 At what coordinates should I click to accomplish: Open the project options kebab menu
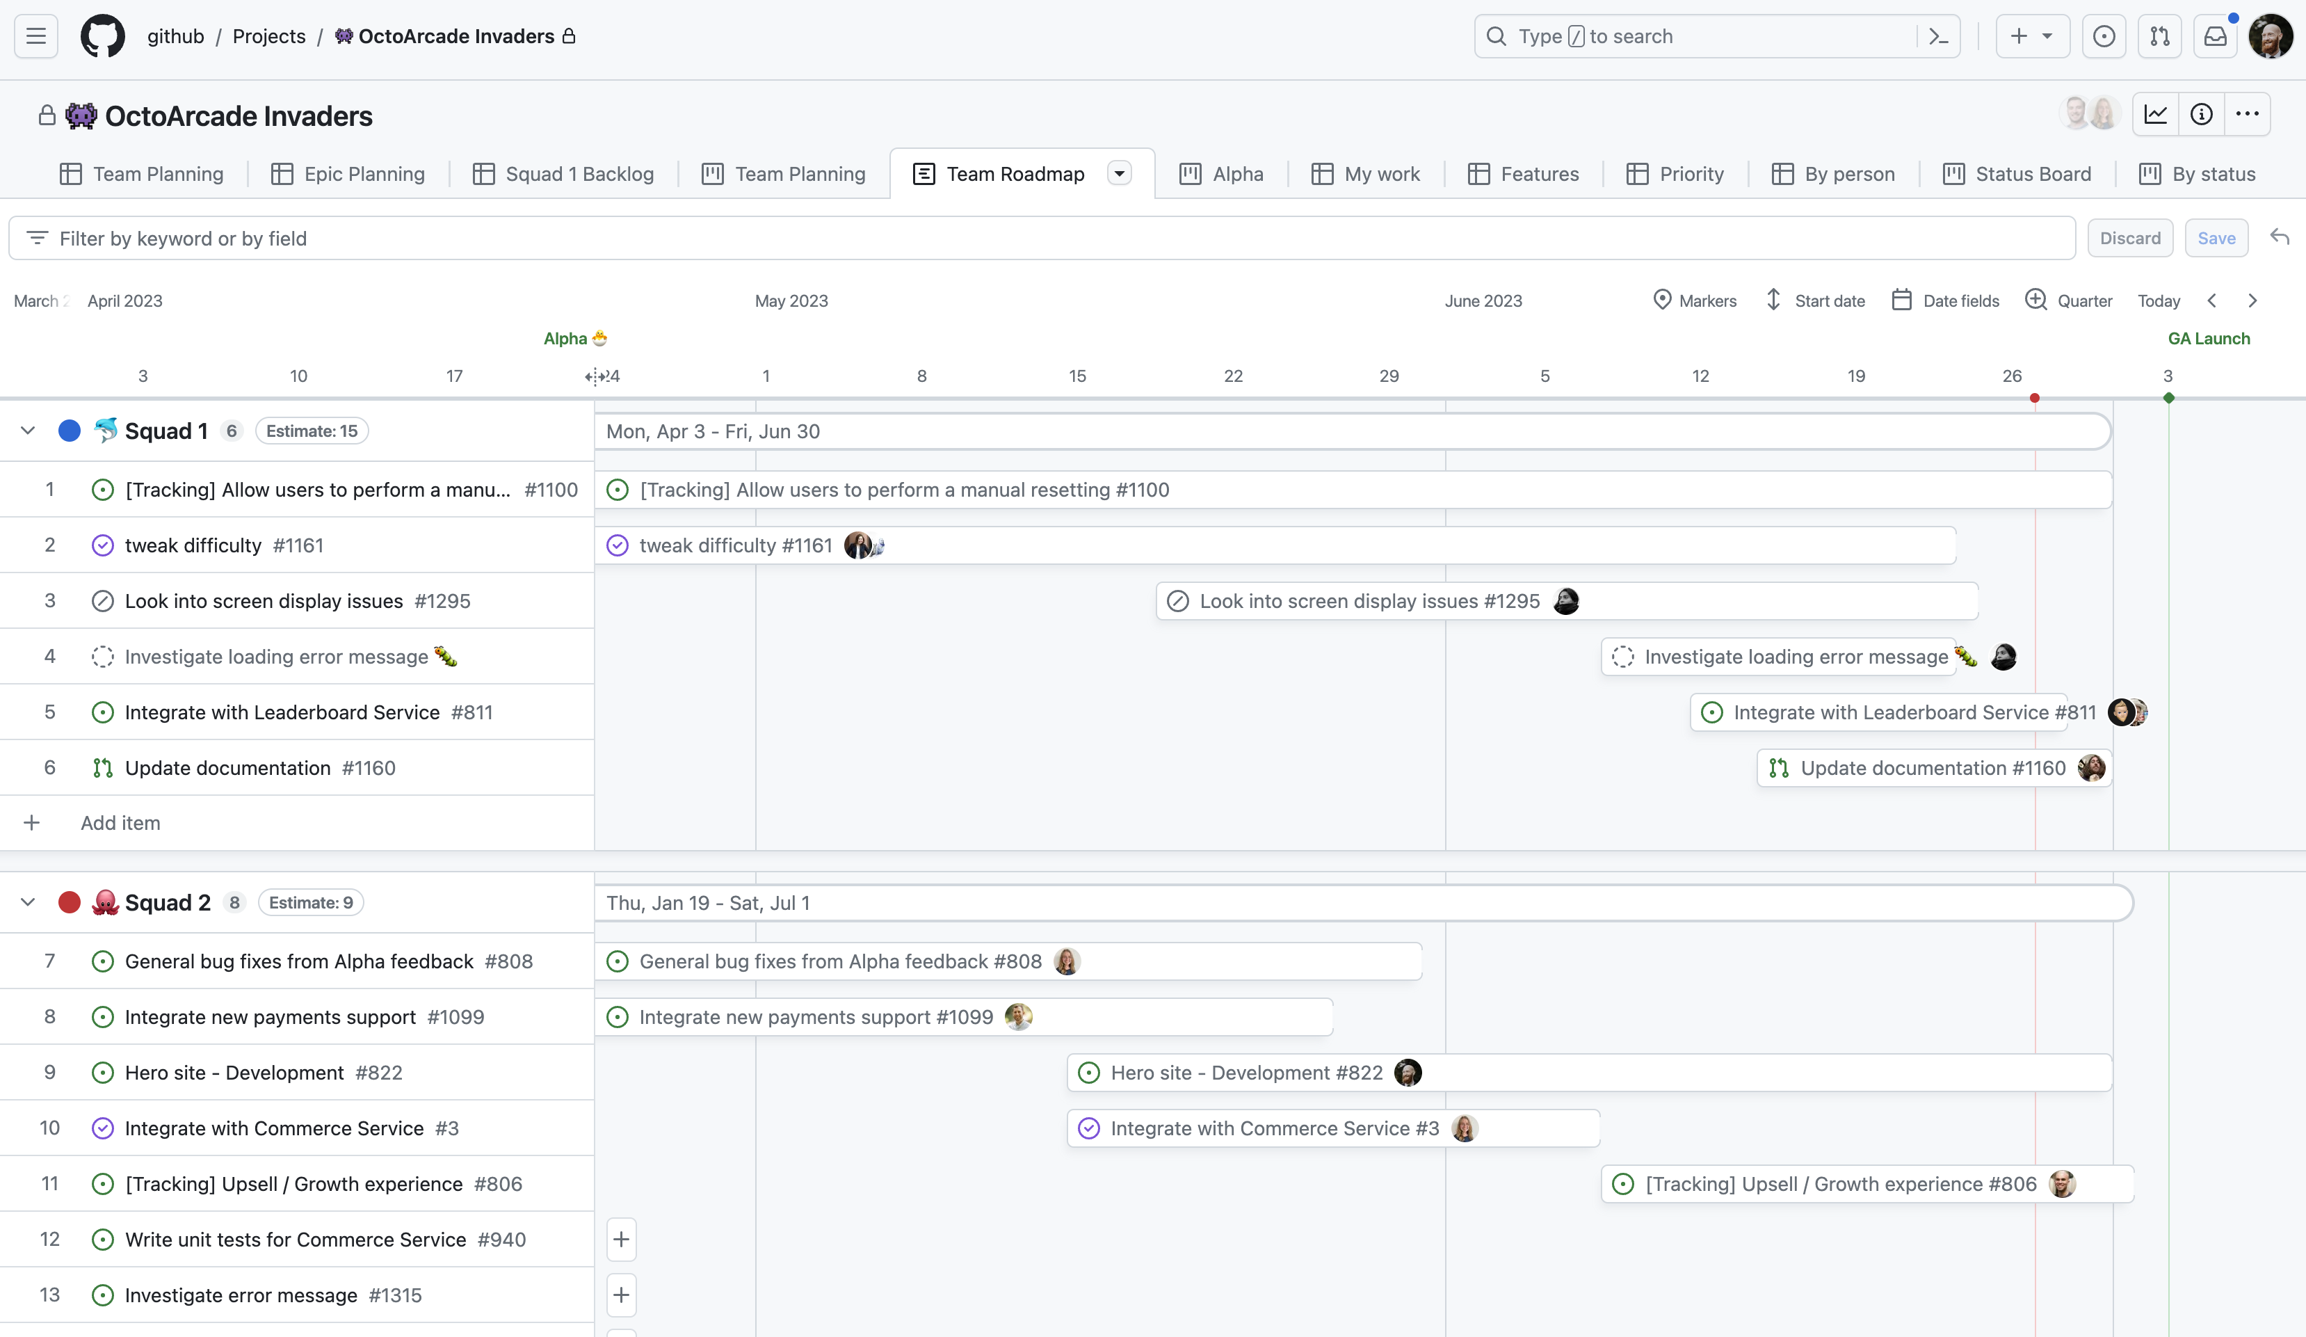[2248, 114]
